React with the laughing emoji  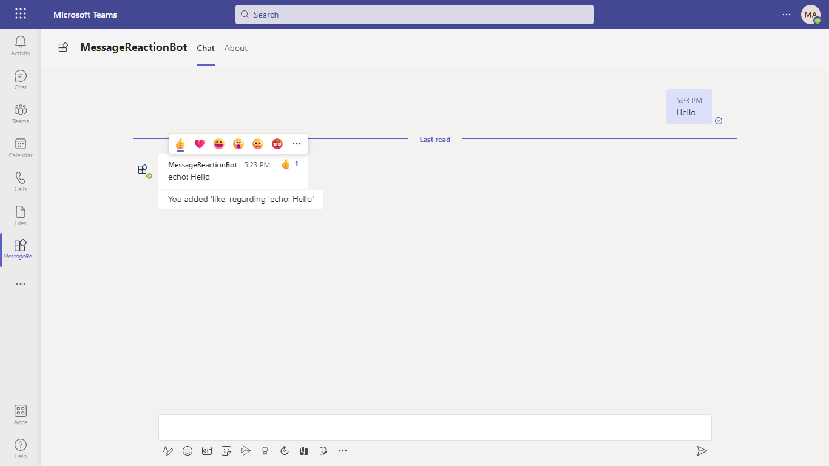[x=219, y=144]
